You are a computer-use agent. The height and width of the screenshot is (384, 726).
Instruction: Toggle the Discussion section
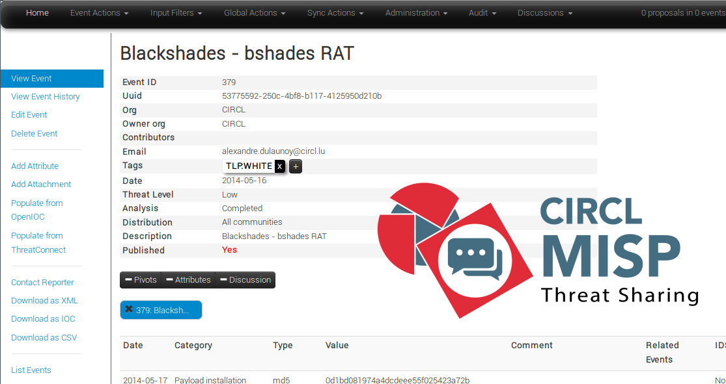coord(245,280)
